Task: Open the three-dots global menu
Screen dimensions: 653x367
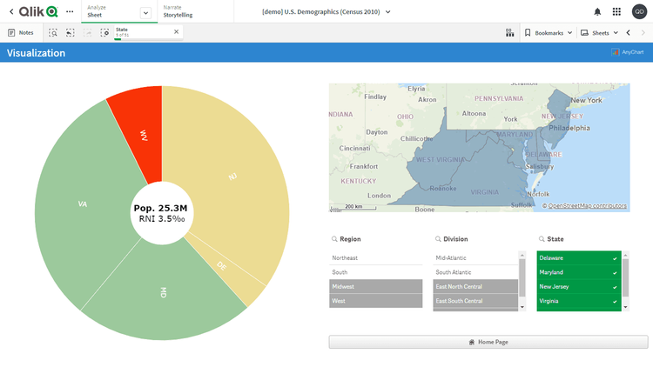Action: coord(70,11)
